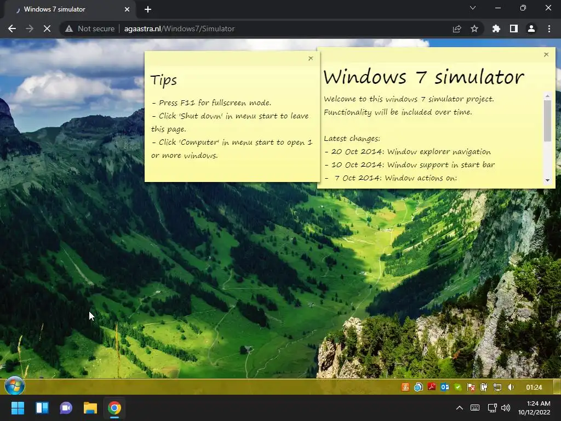Close the Tips sticky note

coord(311,58)
